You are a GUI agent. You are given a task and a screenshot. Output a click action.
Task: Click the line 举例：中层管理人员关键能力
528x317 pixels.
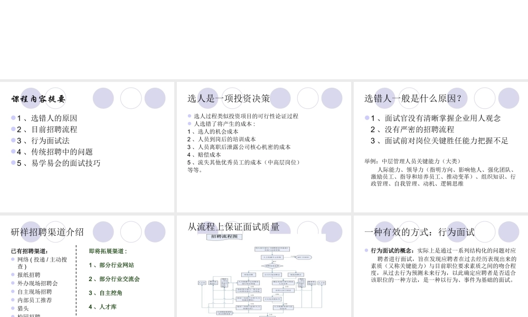point(412,161)
